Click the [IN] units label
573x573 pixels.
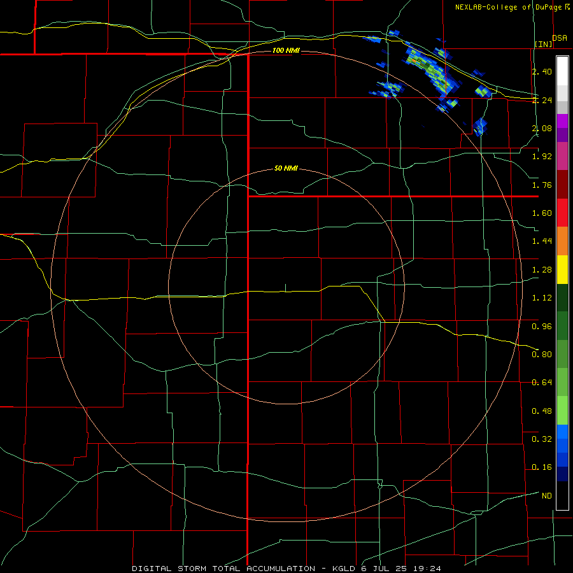[x=544, y=44]
